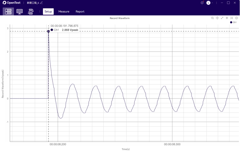This screenshot has height=151, width=240.
Task: Select the pan (four-arrow) chart tool
Action: pos(217,18)
